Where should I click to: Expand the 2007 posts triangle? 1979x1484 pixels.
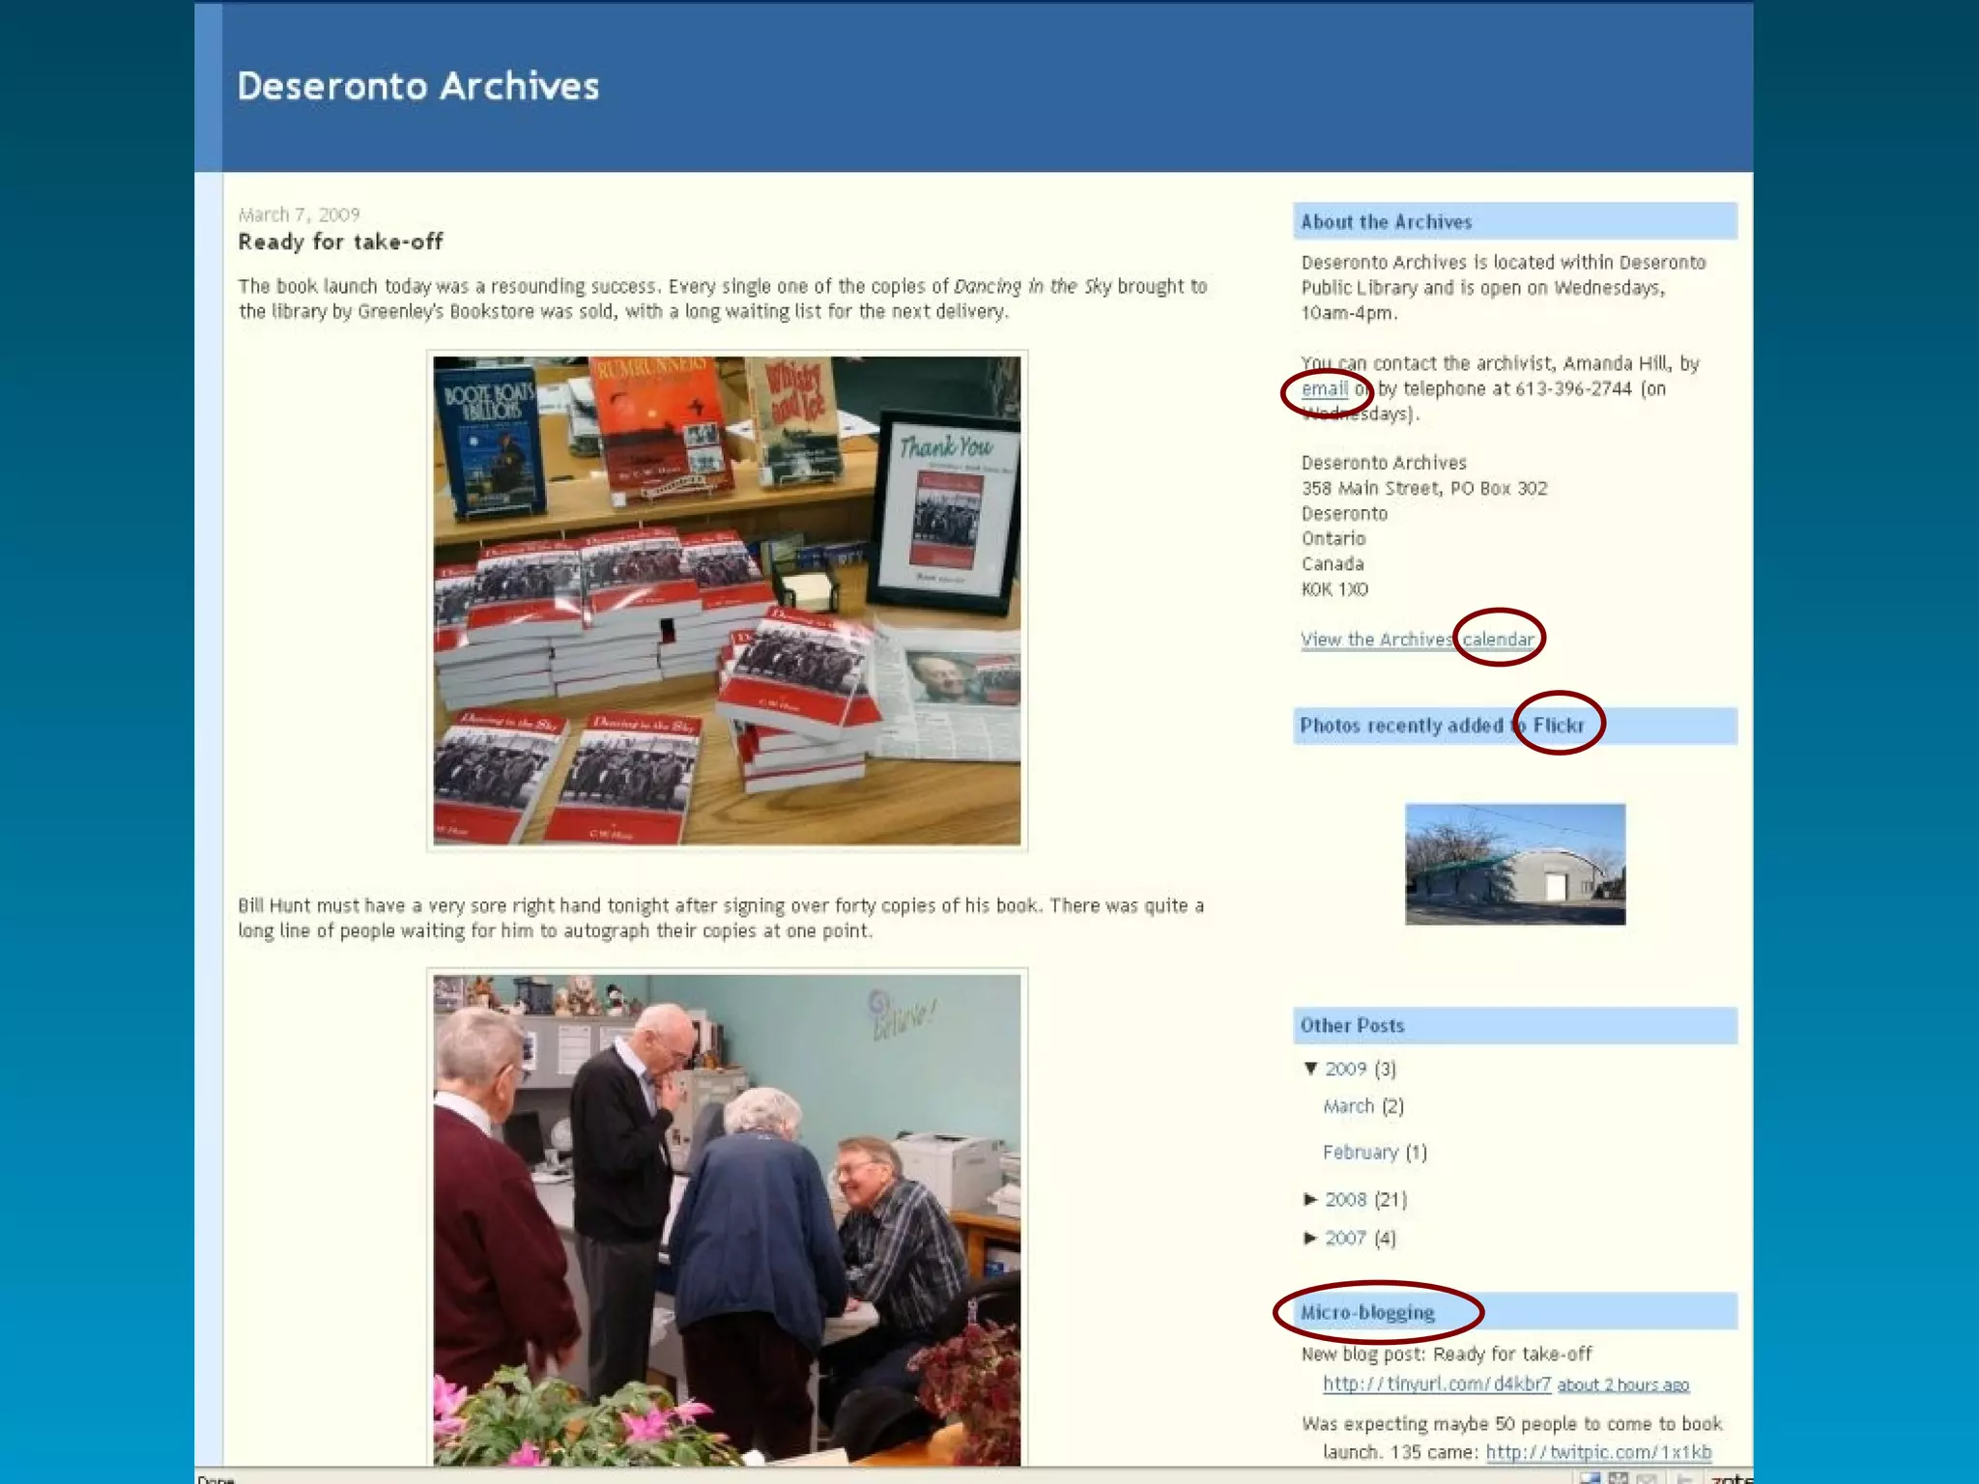[x=1310, y=1238]
